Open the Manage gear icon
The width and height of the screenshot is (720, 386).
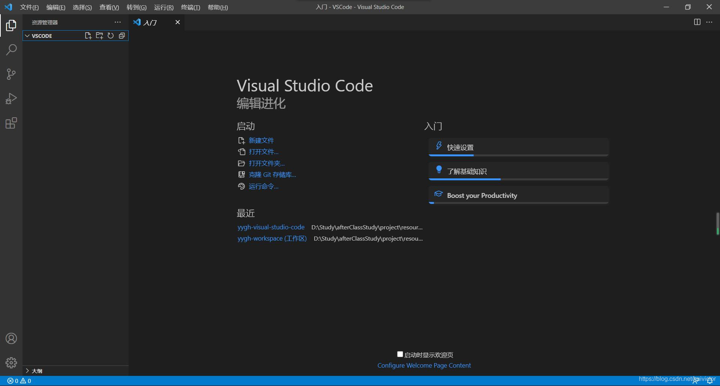[11, 362]
